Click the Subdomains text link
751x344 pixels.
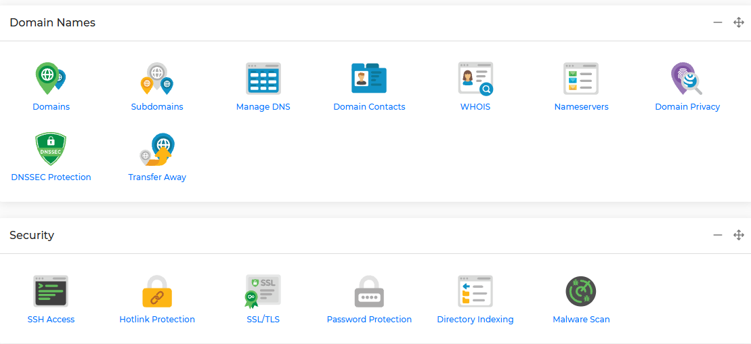point(157,107)
